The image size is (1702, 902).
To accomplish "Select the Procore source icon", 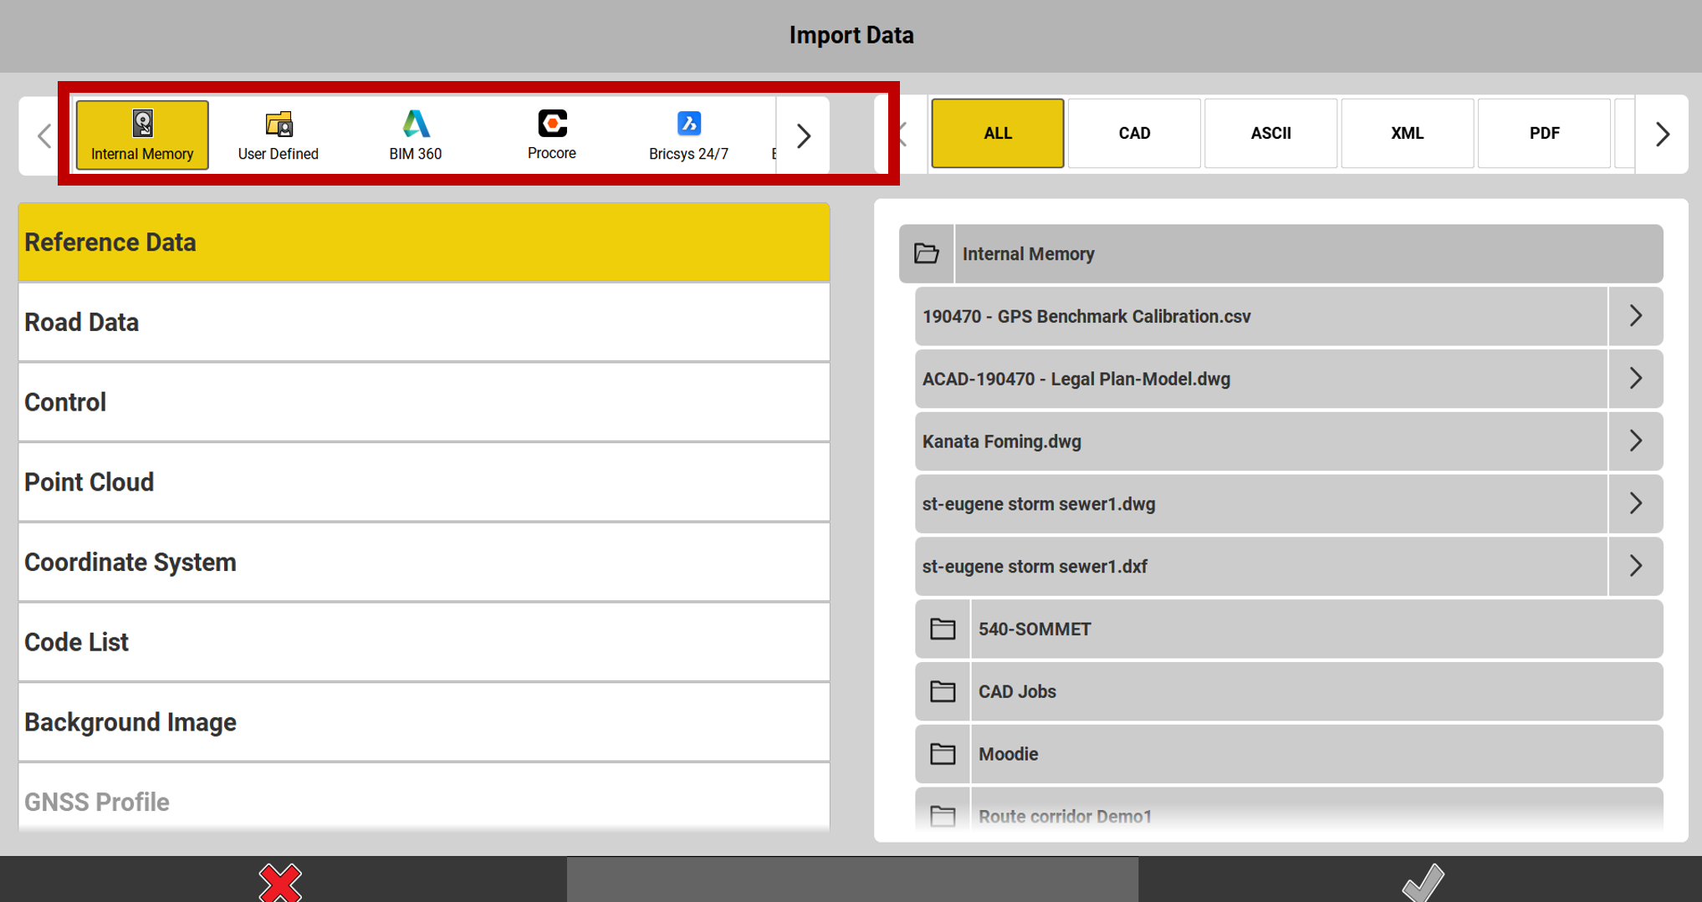I will [x=551, y=135].
